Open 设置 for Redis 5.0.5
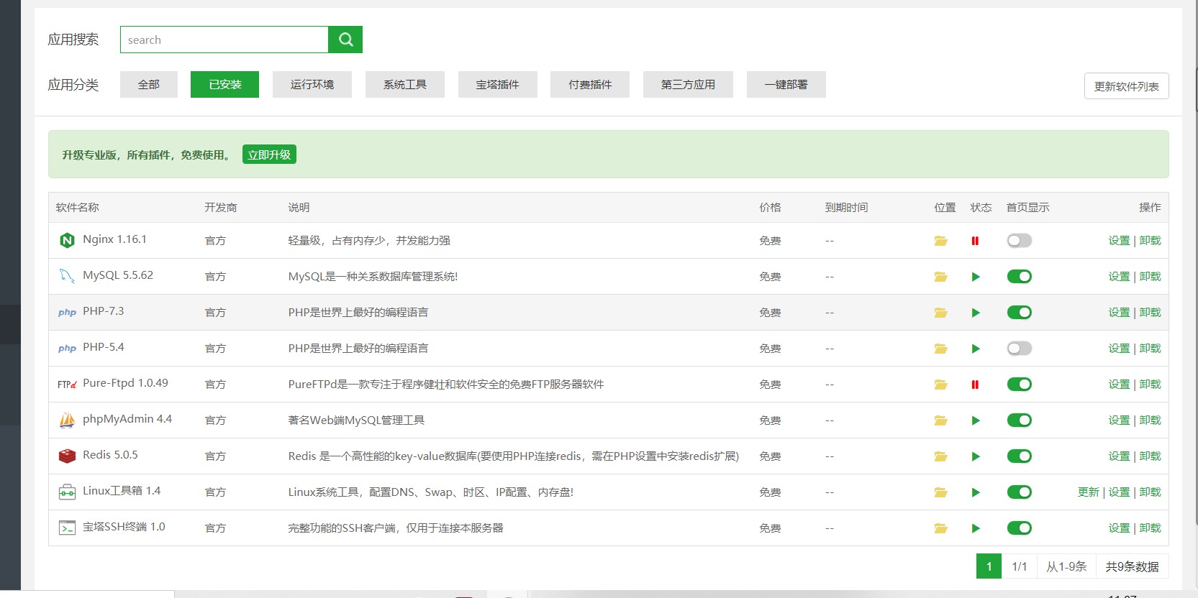1198x598 pixels. pos(1119,456)
